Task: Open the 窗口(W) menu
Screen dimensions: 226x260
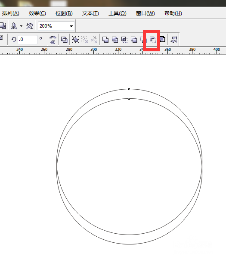Action: [x=145, y=13]
